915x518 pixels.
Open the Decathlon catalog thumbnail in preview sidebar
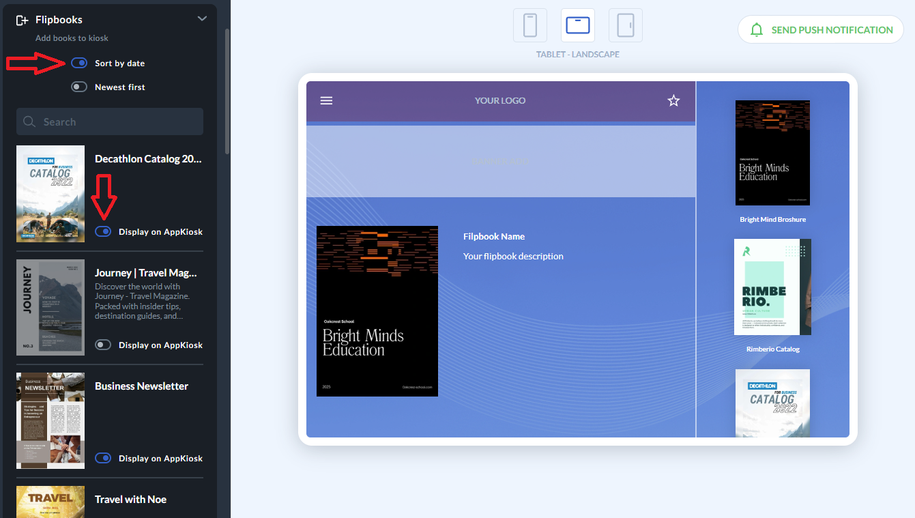772,403
